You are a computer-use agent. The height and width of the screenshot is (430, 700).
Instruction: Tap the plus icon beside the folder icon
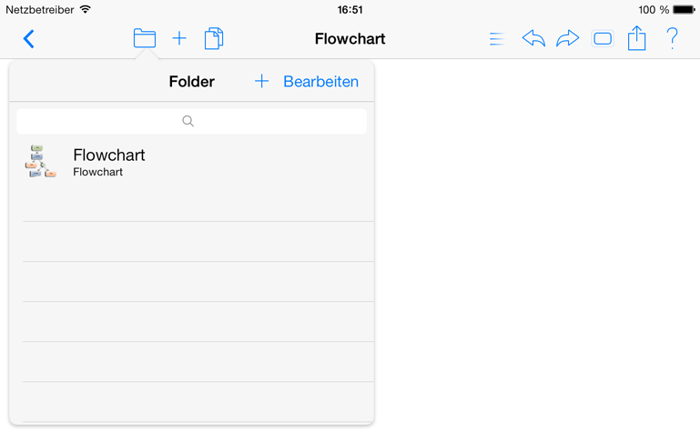[x=179, y=38]
